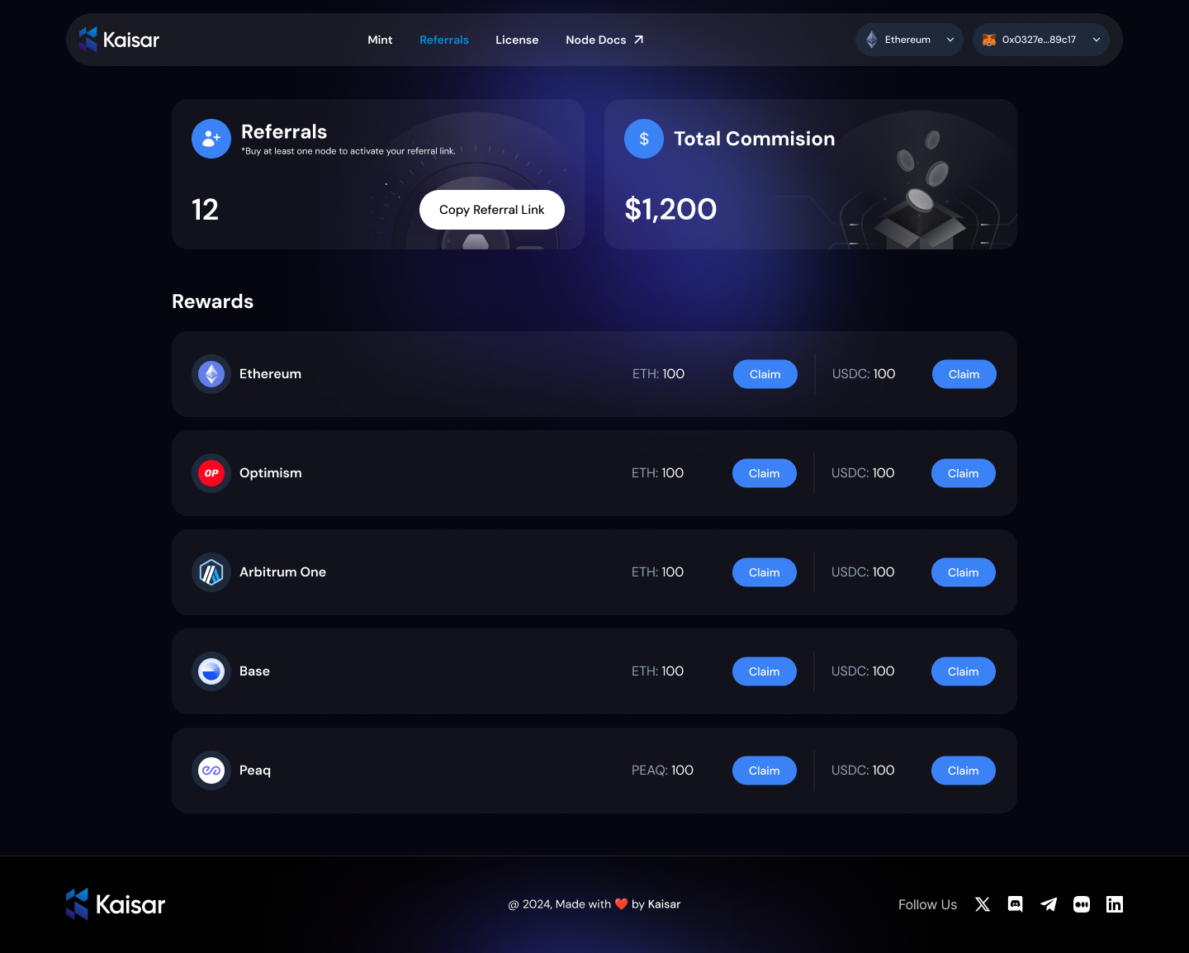Open the Telegram icon in footer
This screenshot has height=953, width=1189.
click(x=1049, y=904)
